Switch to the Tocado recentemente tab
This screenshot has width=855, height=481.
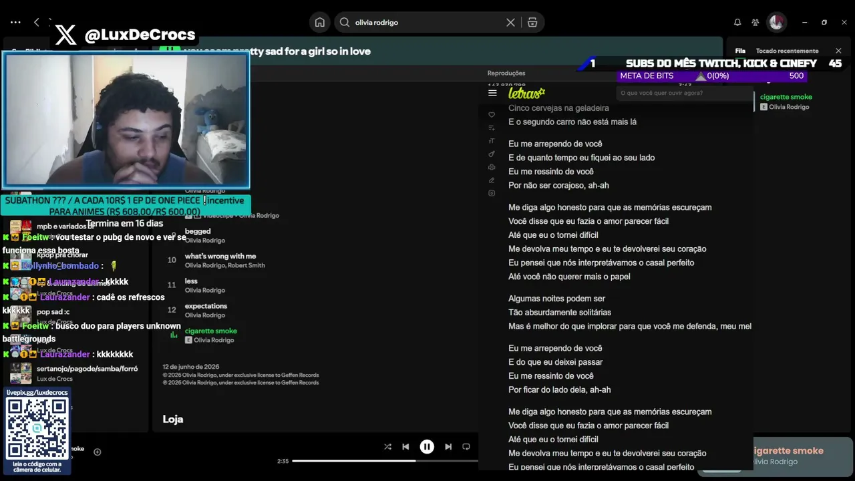[x=787, y=51]
